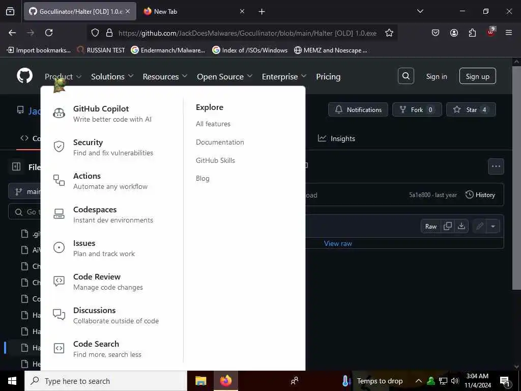The height and width of the screenshot is (391, 521).
Task: Open the Endermanch/Malware bookmark
Action: tap(168, 50)
